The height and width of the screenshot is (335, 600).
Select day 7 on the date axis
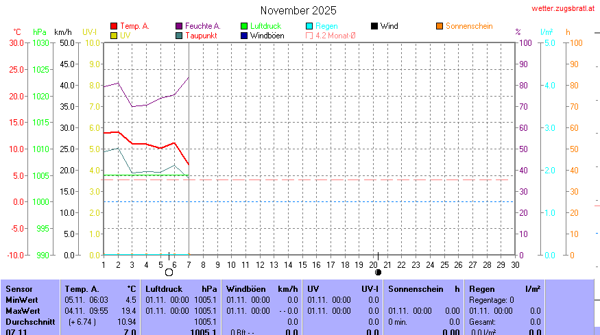[189, 264]
